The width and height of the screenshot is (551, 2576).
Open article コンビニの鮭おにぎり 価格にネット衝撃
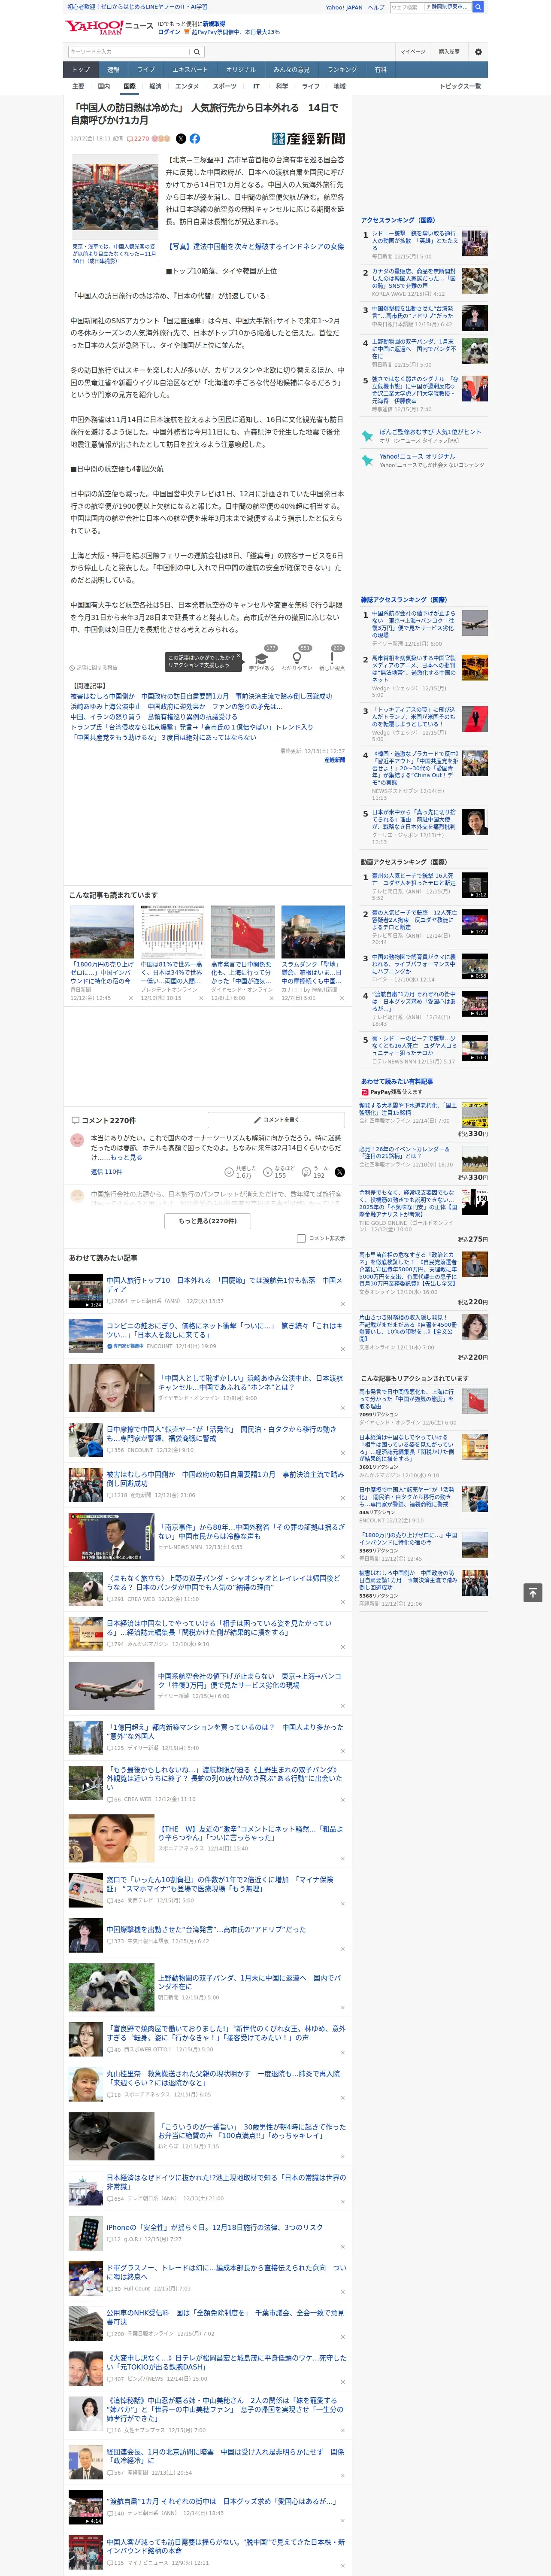point(224,1330)
